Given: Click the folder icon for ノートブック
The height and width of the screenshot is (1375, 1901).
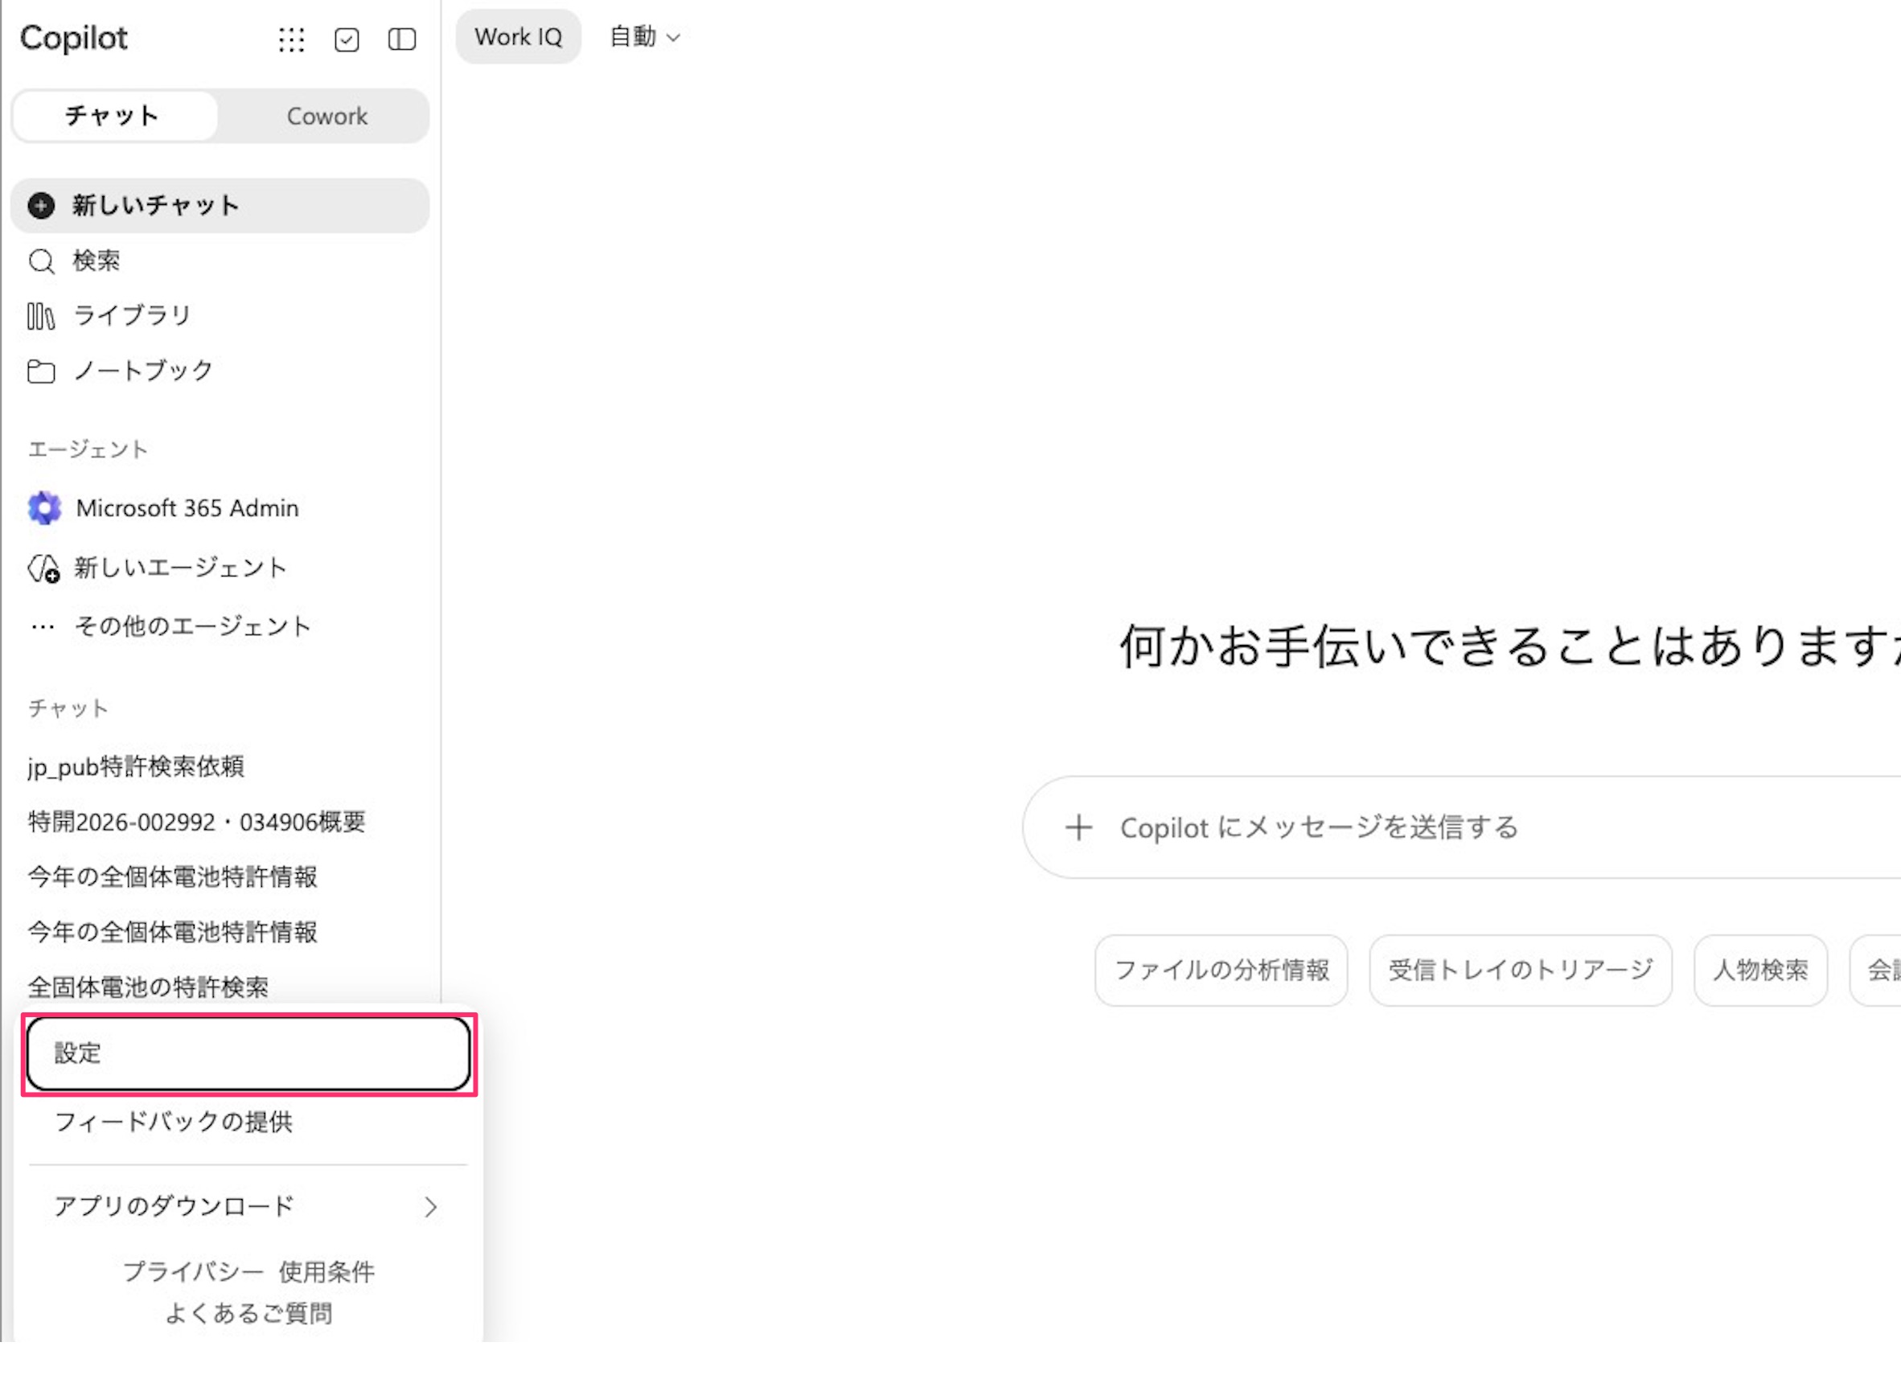Looking at the screenshot, I should 41,371.
